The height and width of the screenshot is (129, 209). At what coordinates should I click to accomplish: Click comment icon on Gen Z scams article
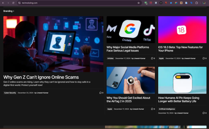click(x=100, y=93)
